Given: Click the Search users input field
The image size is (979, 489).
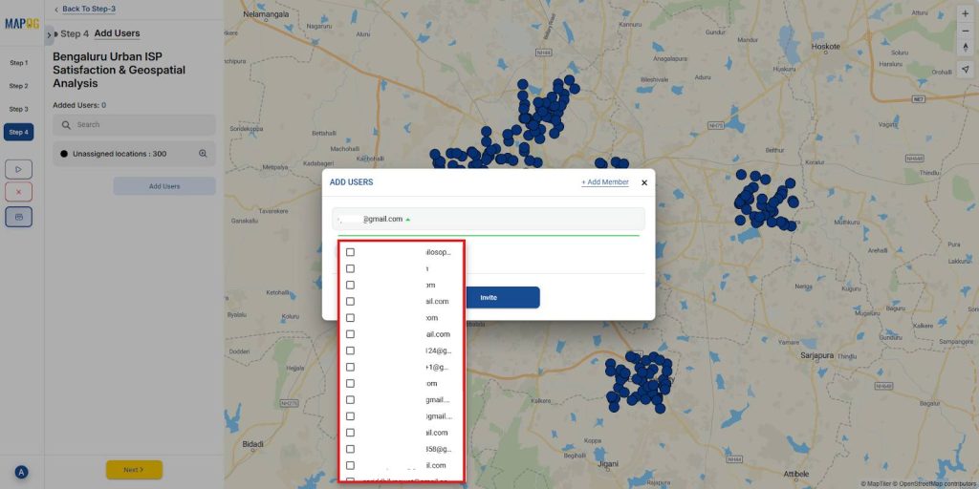Looking at the screenshot, I should point(134,125).
